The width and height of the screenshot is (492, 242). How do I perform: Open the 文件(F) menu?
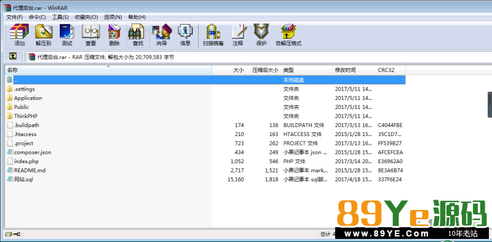14,17
